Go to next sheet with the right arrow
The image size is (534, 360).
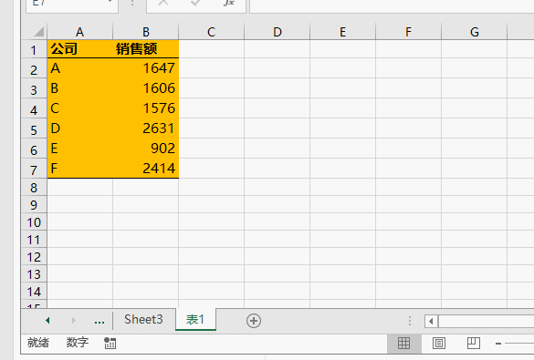74,320
